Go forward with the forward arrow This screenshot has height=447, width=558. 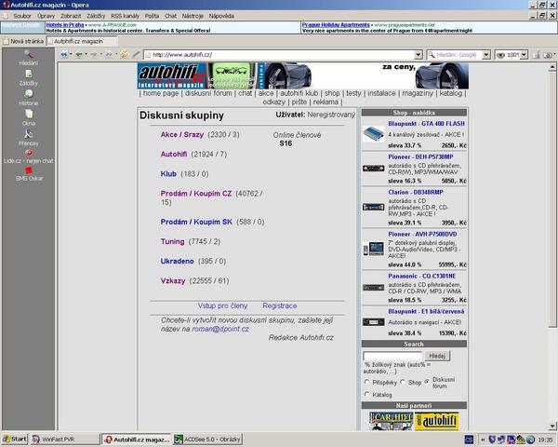point(94,55)
